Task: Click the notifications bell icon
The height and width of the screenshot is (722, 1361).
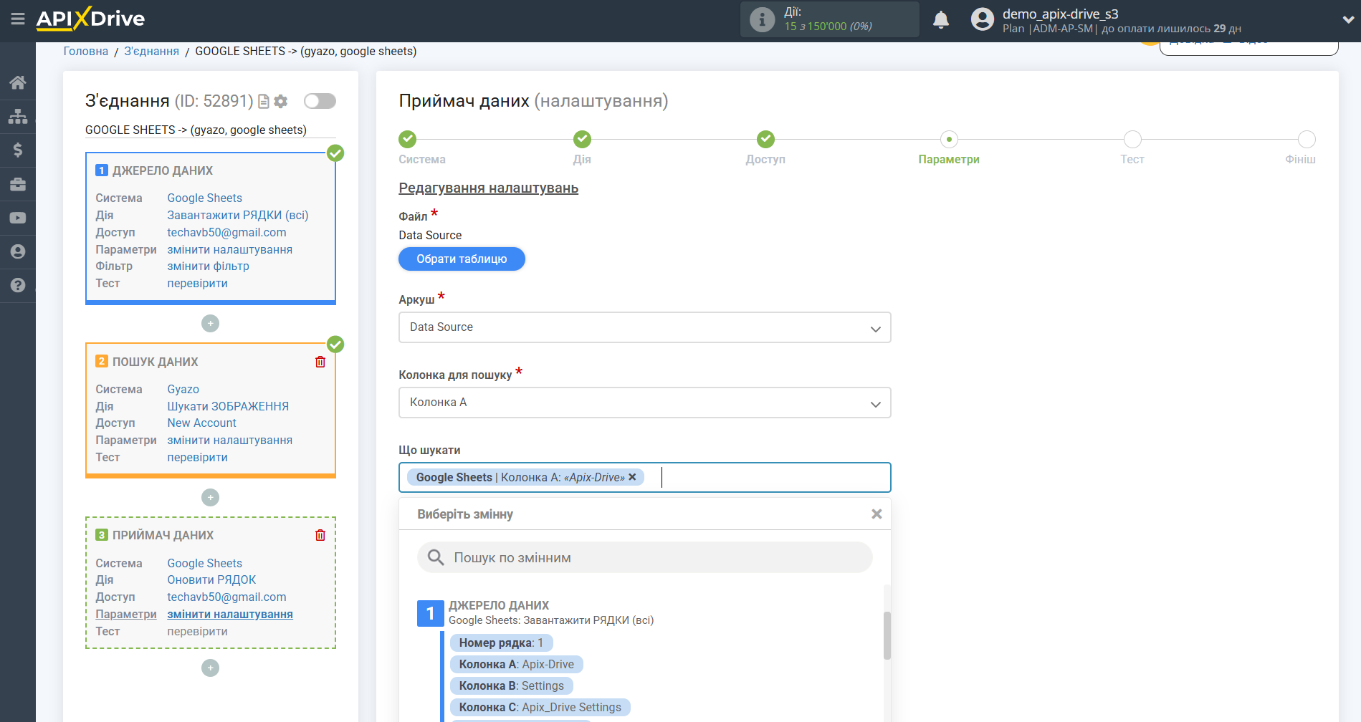Action: 941,20
